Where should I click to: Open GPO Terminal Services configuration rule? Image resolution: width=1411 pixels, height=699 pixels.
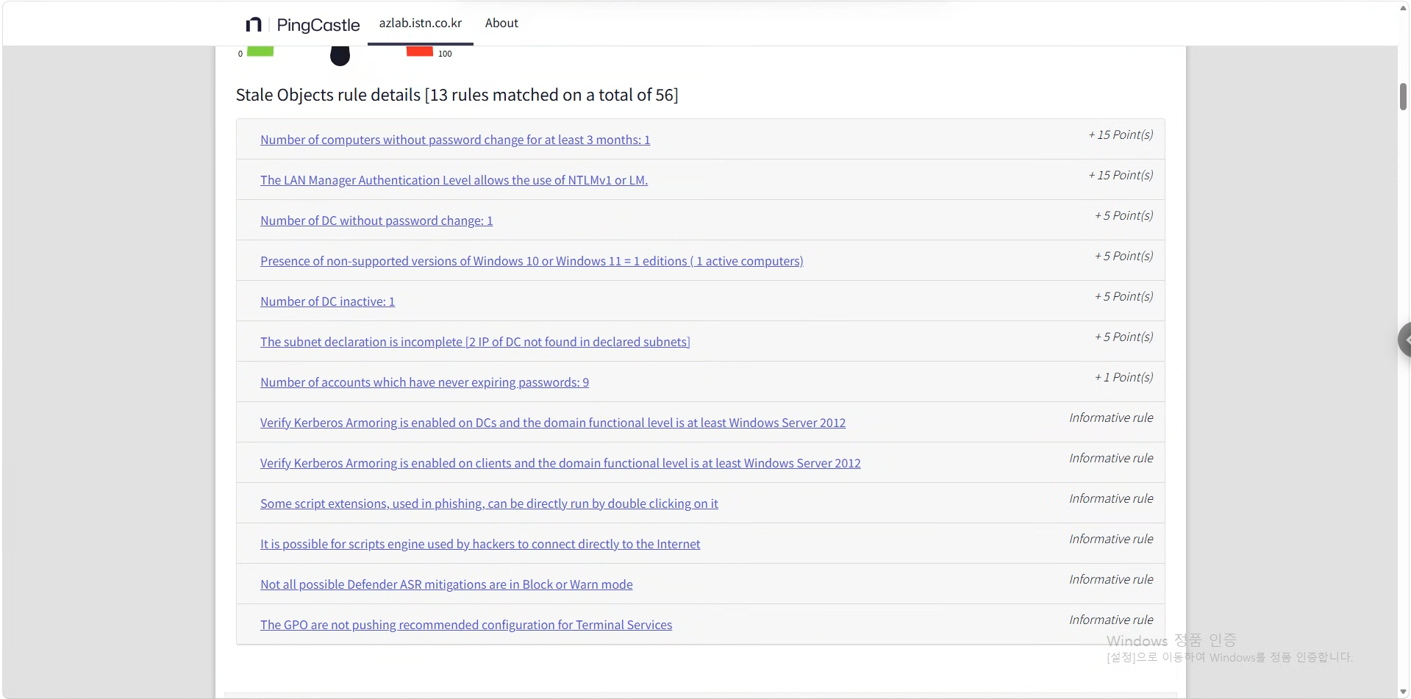point(466,625)
